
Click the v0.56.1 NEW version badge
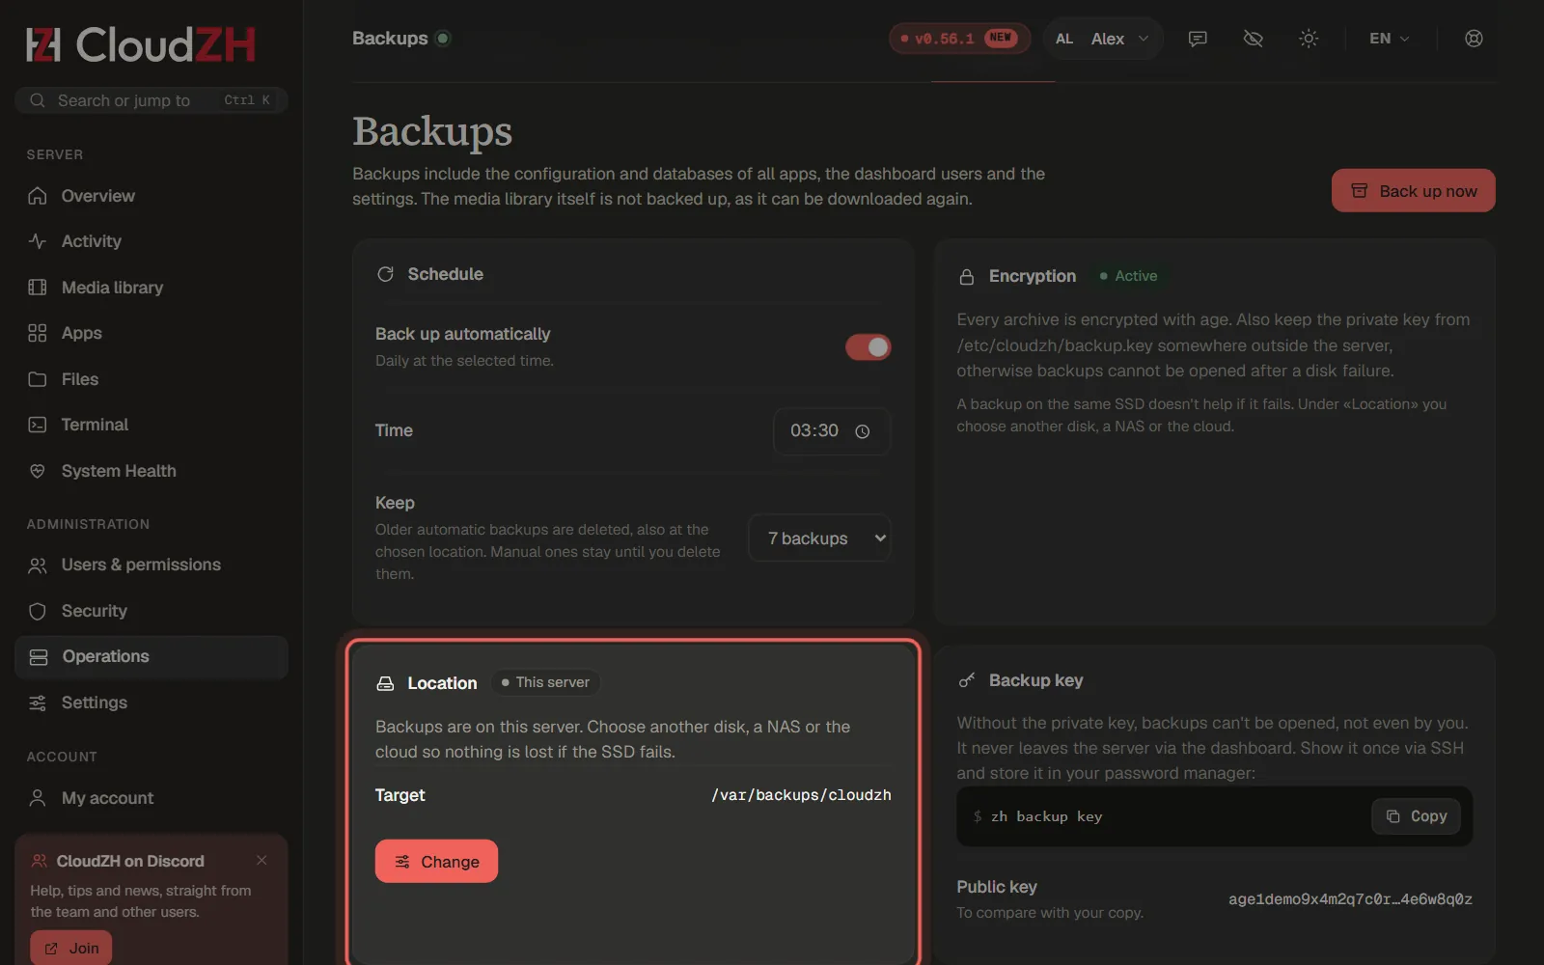(x=959, y=39)
